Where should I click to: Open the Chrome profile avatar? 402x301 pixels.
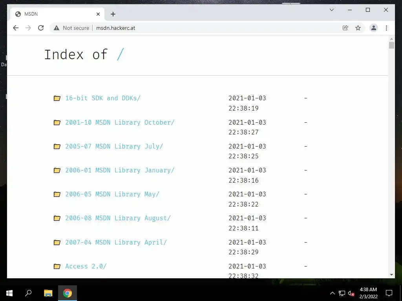click(x=374, y=28)
